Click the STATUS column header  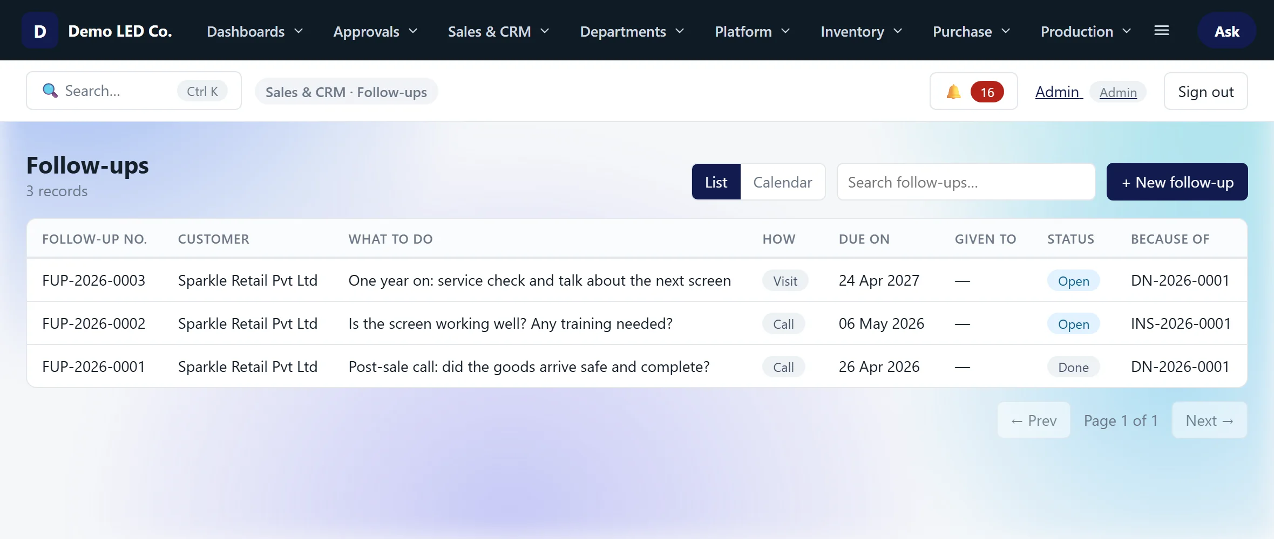[x=1070, y=239]
